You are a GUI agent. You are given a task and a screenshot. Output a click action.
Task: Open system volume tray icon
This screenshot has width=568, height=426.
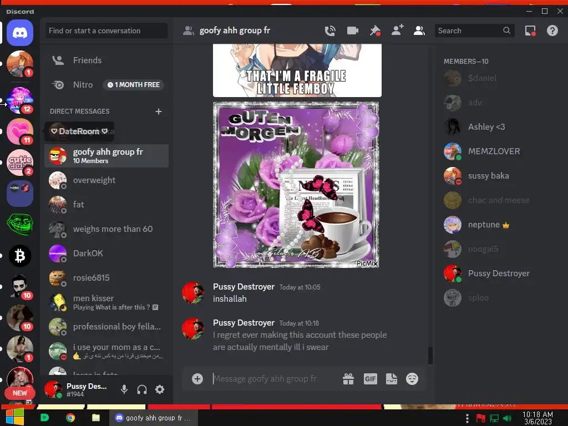[508, 418]
